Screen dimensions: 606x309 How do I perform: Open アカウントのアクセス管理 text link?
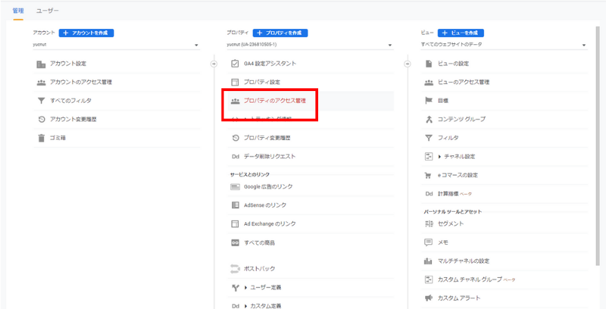(81, 83)
